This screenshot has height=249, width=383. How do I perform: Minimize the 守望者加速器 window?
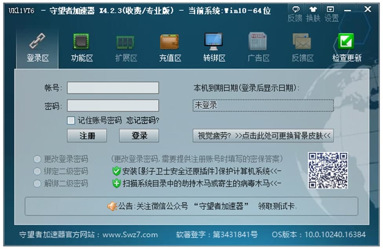tap(347, 10)
